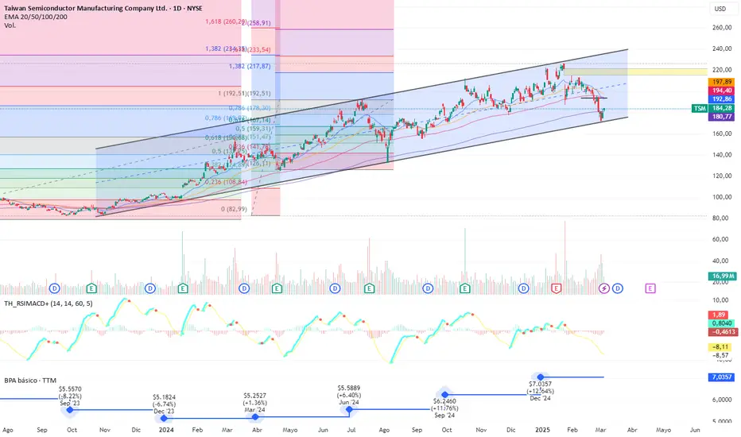
Task: Open the dividend marker near December 2023
Action: [149, 288]
